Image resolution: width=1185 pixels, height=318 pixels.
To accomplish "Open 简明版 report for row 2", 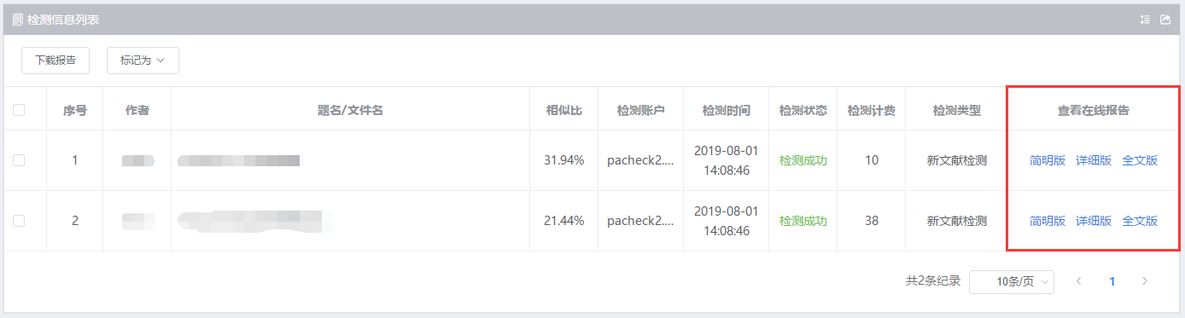I will 1048,221.
